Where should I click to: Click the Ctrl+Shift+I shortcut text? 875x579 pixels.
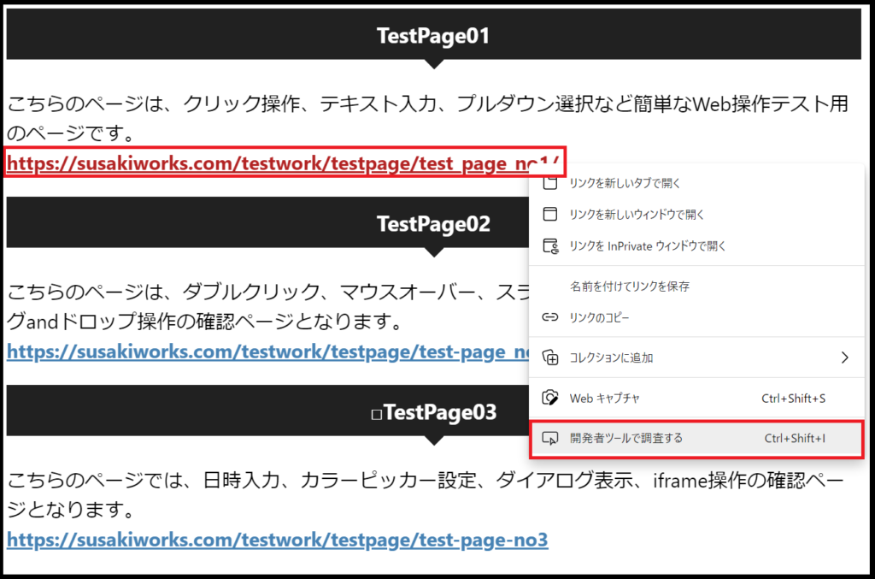pos(795,438)
